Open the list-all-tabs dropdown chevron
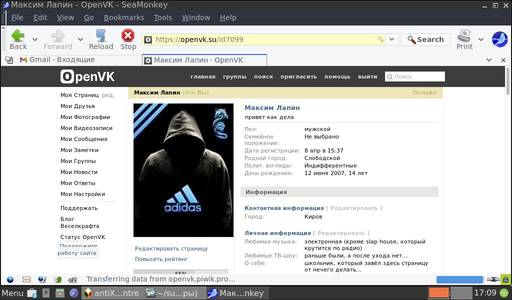Image resolution: width=512 pixels, height=300 pixels. [489, 60]
